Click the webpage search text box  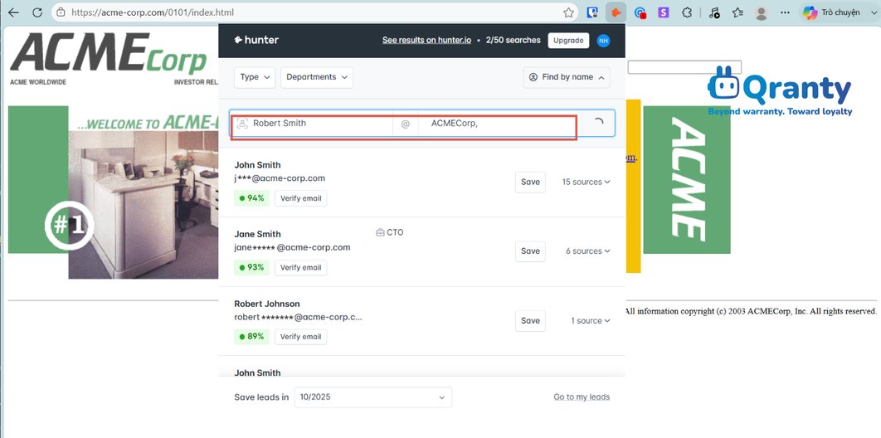tap(684, 67)
